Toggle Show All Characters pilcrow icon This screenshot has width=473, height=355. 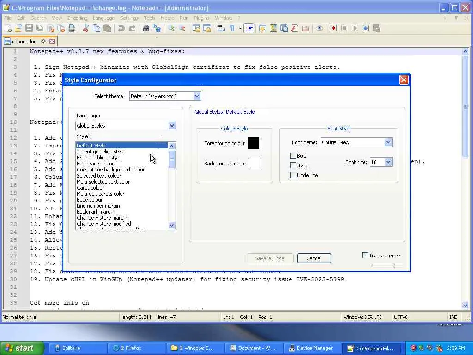coord(232,28)
